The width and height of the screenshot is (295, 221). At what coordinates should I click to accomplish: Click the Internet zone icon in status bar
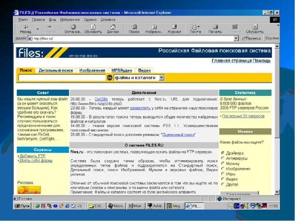point(219,199)
